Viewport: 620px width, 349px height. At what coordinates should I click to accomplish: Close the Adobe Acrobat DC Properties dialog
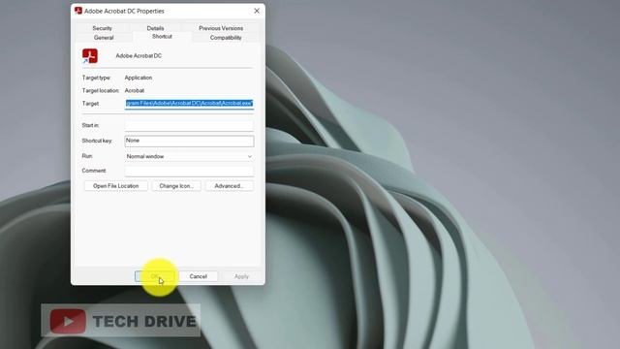[x=257, y=11]
